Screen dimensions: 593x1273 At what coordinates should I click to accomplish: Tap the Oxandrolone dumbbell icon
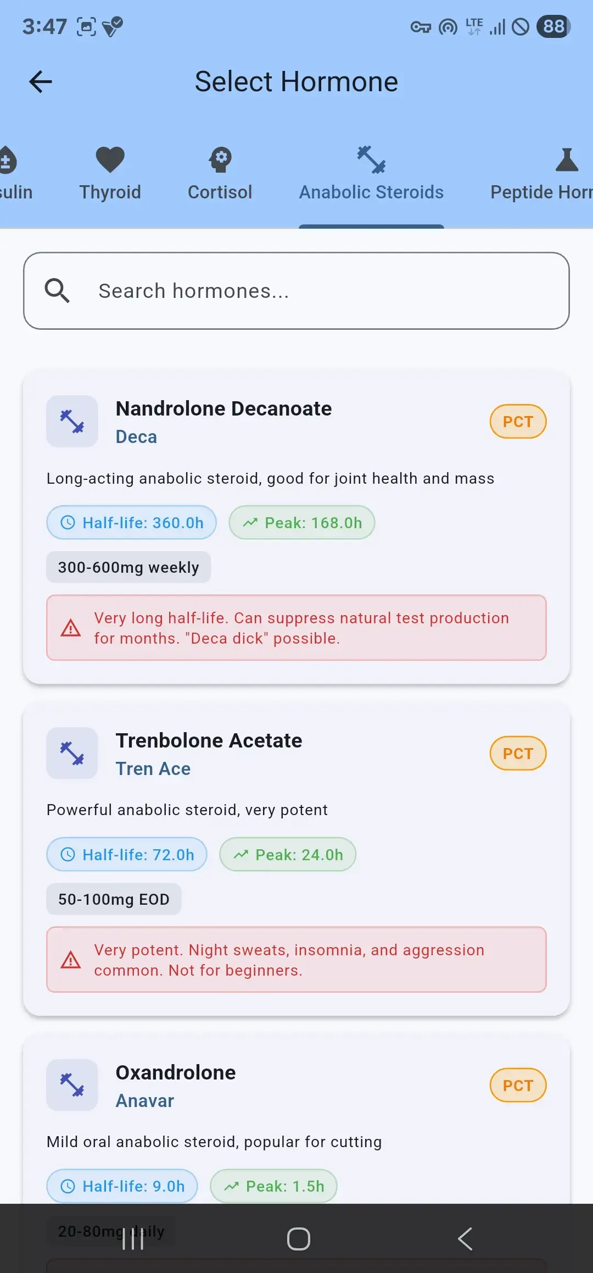(x=72, y=1085)
